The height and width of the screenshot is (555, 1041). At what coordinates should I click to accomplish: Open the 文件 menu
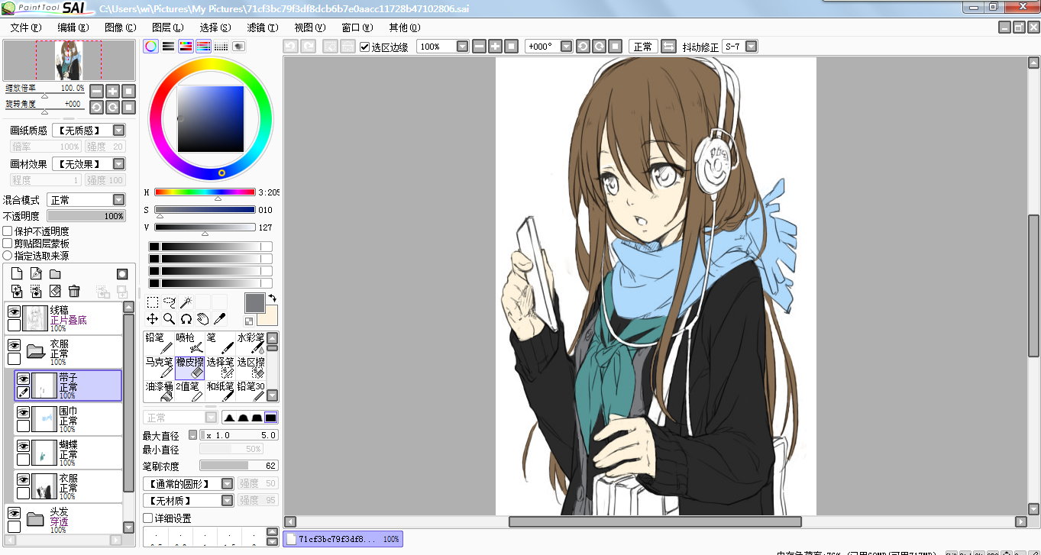pyautogui.click(x=26, y=27)
